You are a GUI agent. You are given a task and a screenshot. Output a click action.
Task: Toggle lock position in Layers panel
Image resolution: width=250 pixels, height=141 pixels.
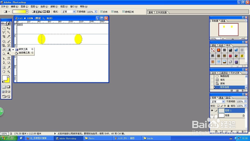click(225, 106)
